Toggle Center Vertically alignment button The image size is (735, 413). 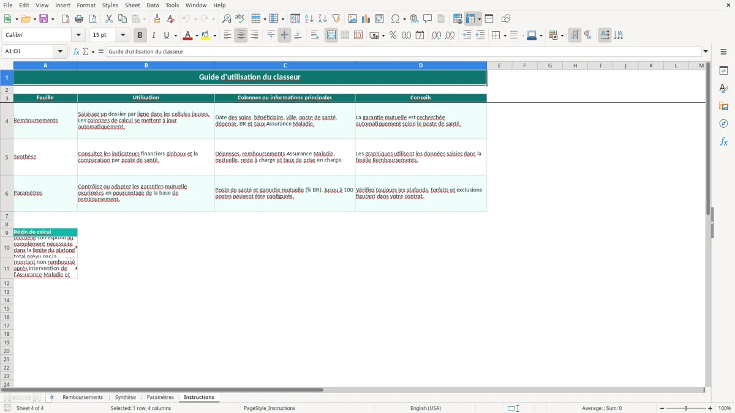coord(284,35)
